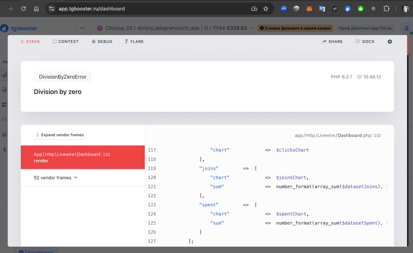Image resolution: width=413 pixels, height=253 pixels.
Task: Select the Dashboard:132 render stack frame
Action: tap(83, 157)
